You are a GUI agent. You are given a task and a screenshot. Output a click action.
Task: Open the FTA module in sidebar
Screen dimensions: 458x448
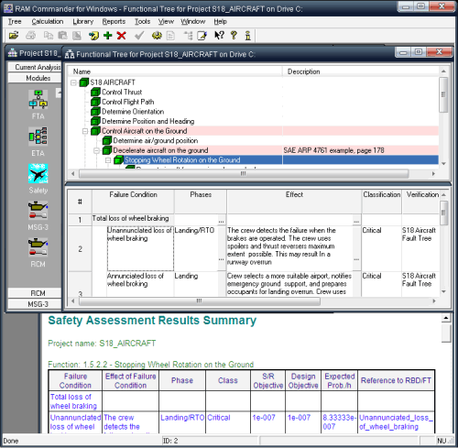point(38,100)
